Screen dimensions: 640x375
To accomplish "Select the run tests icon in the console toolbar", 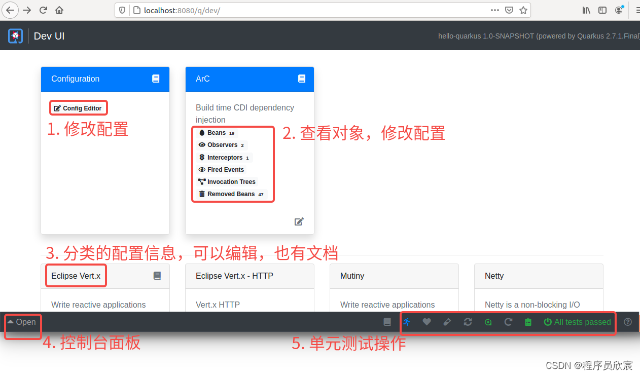I will coord(407,322).
